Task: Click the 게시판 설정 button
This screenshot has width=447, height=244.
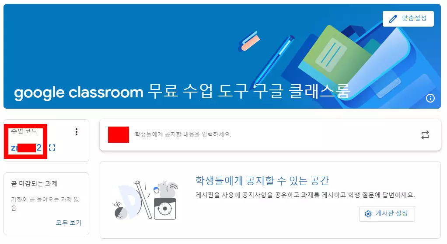Action: (387, 213)
